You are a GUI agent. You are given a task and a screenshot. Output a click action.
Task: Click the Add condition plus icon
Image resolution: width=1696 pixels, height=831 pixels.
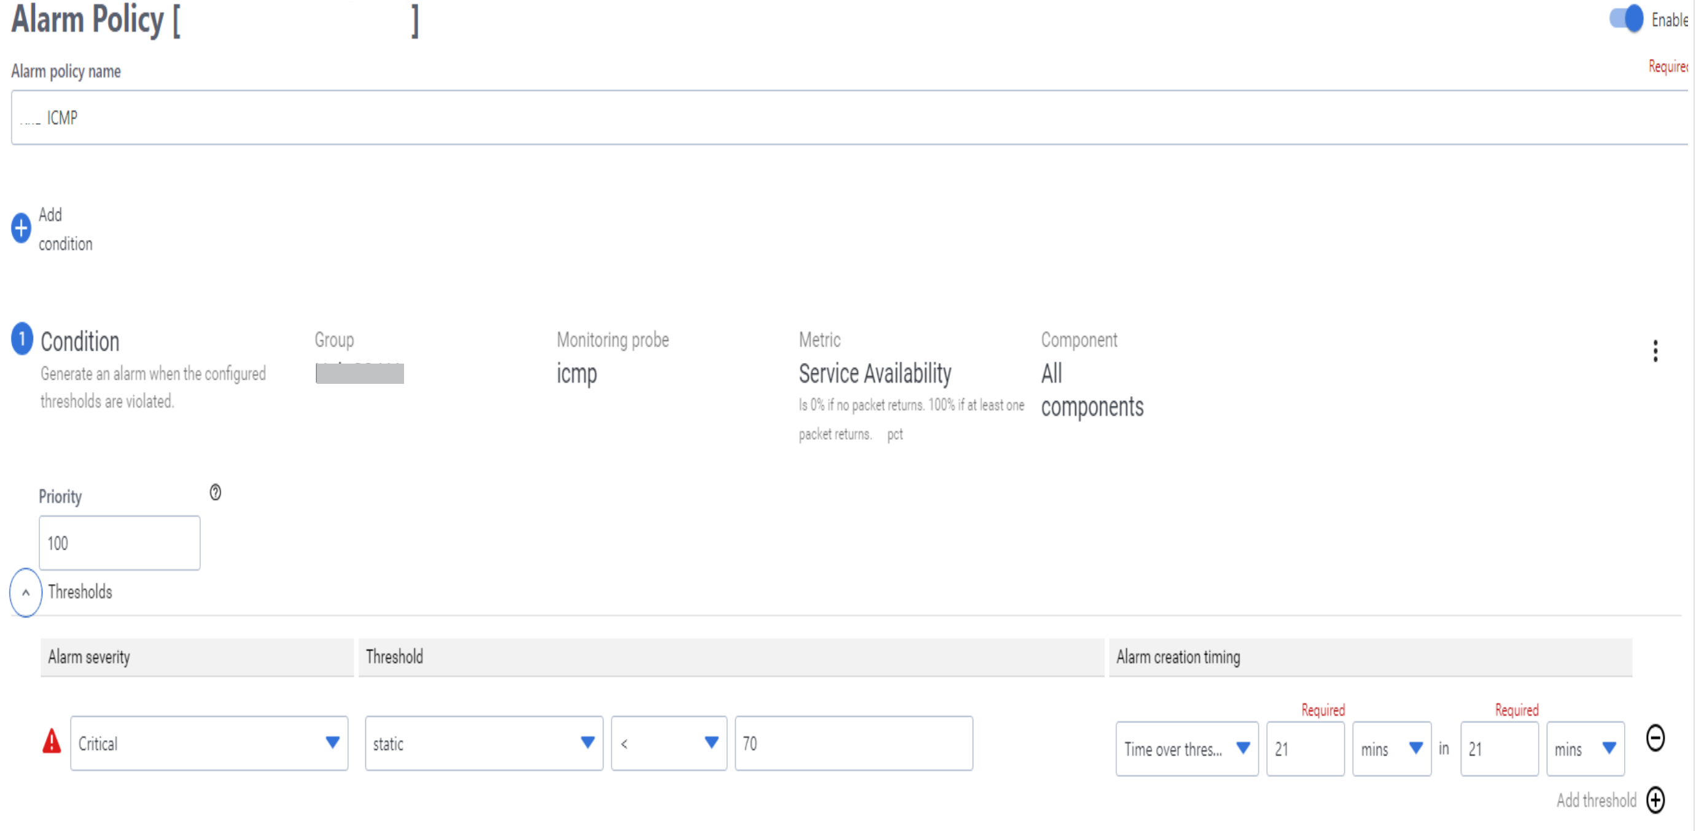pos(21,228)
